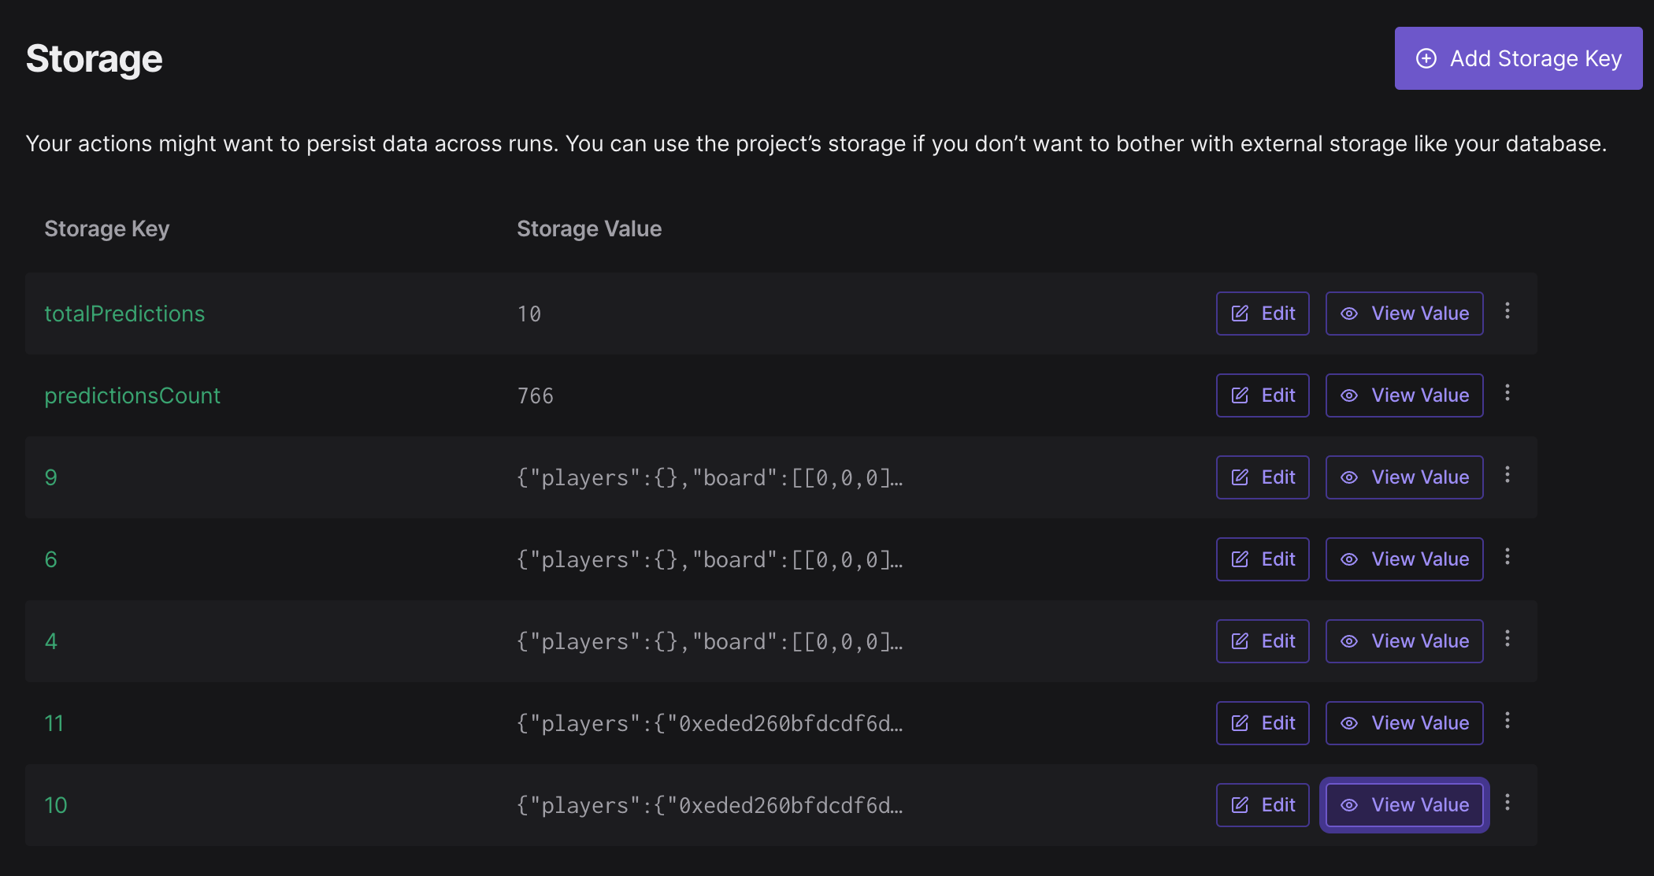Edit storage key 9
The height and width of the screenshot is (876, 1654).
click(x=1263, y=477)
